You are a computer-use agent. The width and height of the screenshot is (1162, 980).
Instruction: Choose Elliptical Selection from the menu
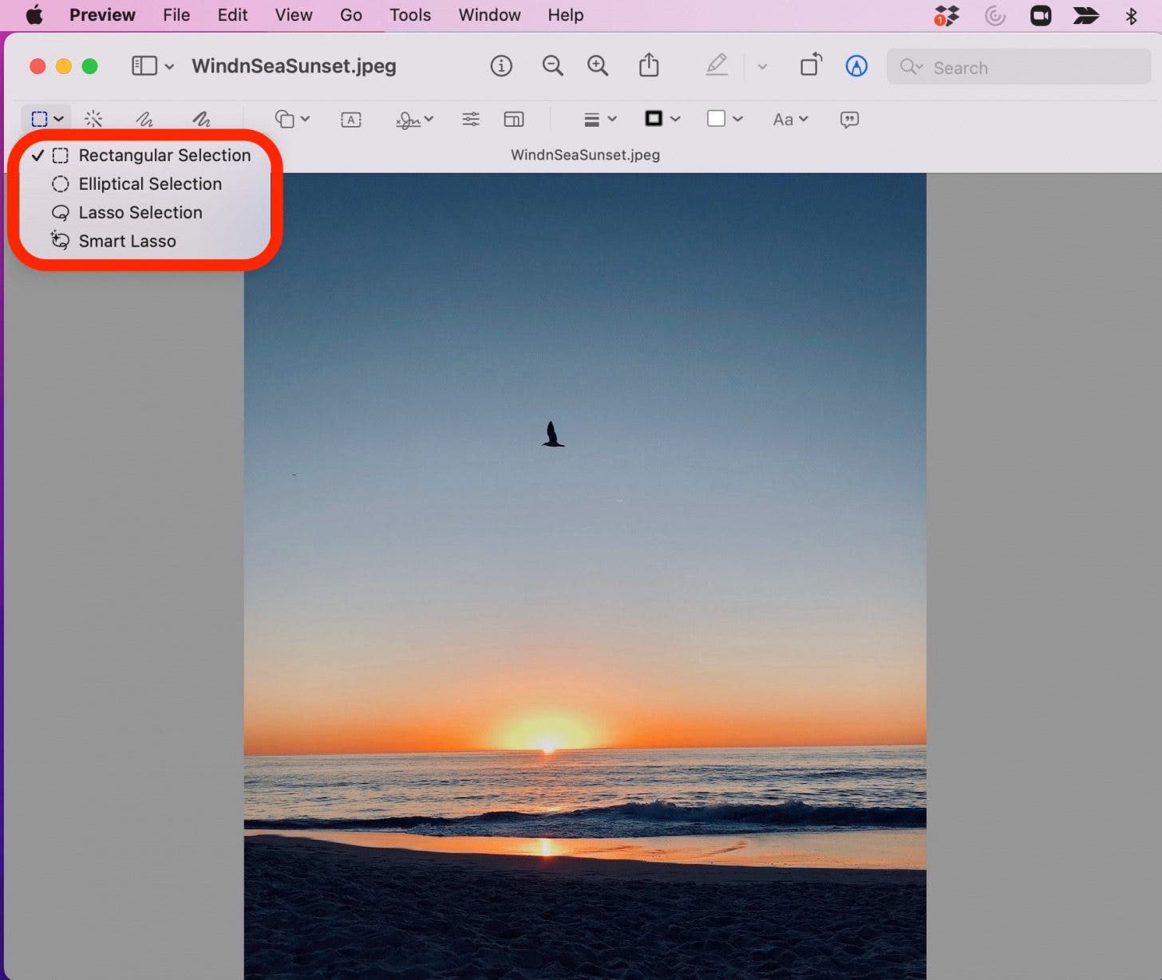pos(149,184)
